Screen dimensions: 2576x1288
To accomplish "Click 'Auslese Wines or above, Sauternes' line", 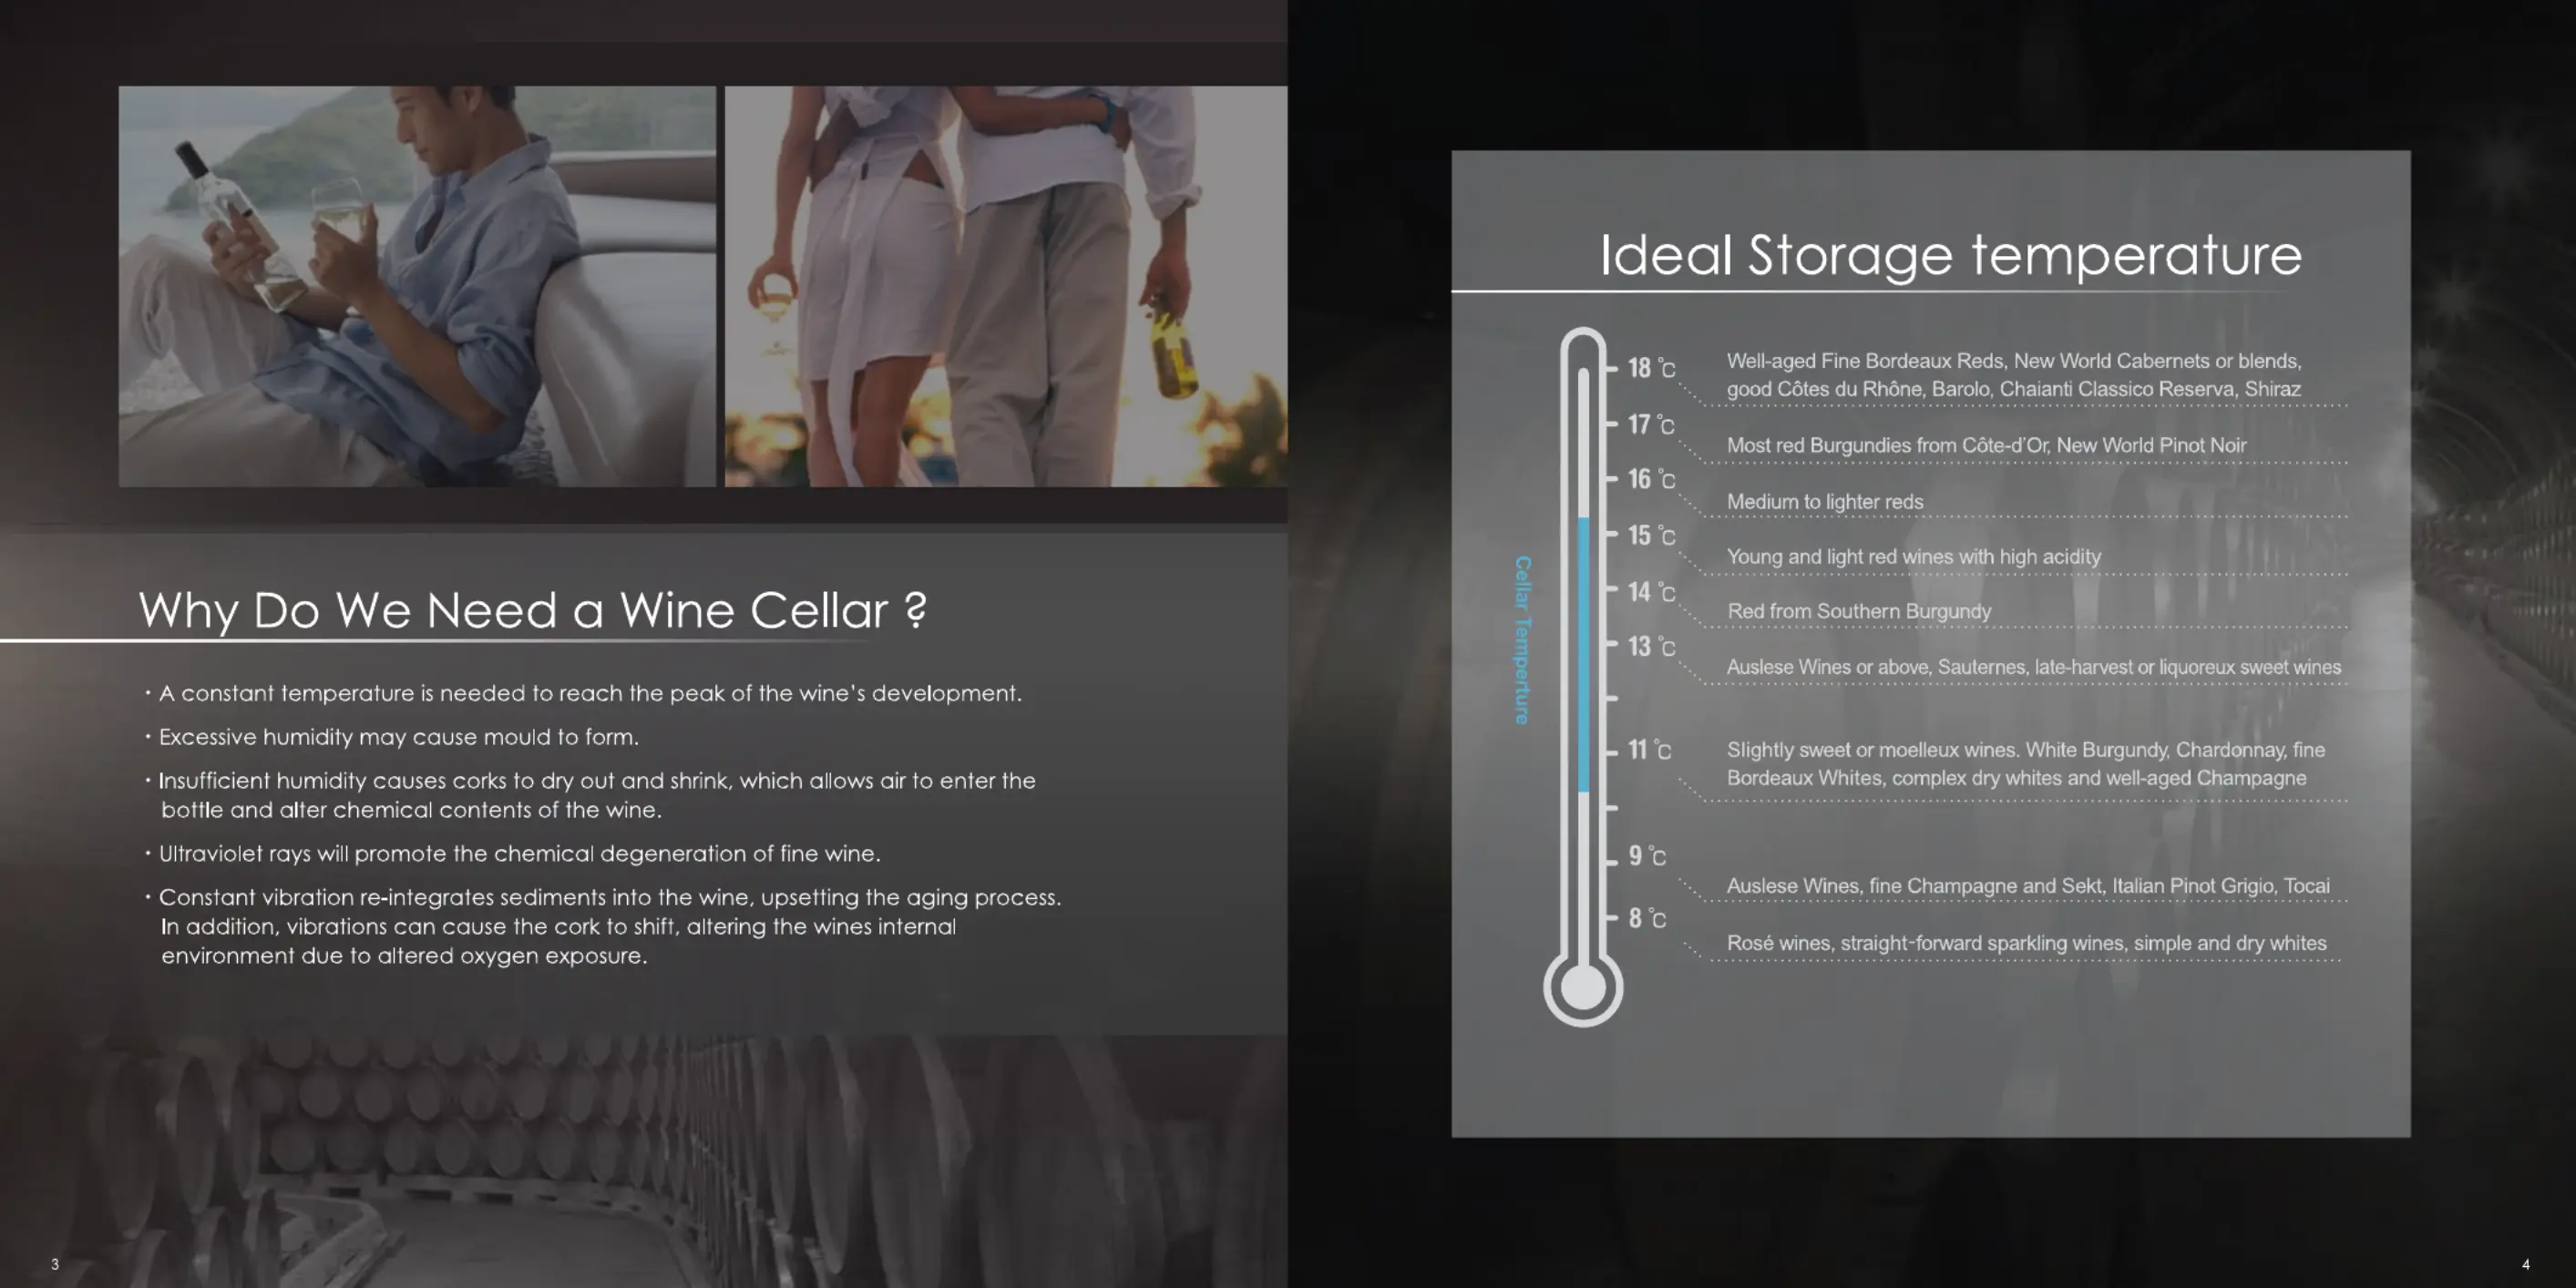I will click(x=2034, y=667).
